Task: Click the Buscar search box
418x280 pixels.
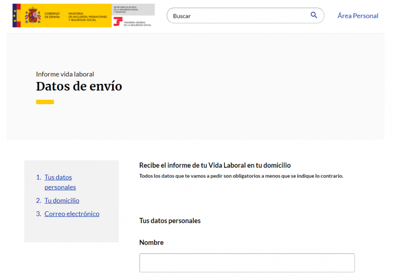Action: [234, 15]
